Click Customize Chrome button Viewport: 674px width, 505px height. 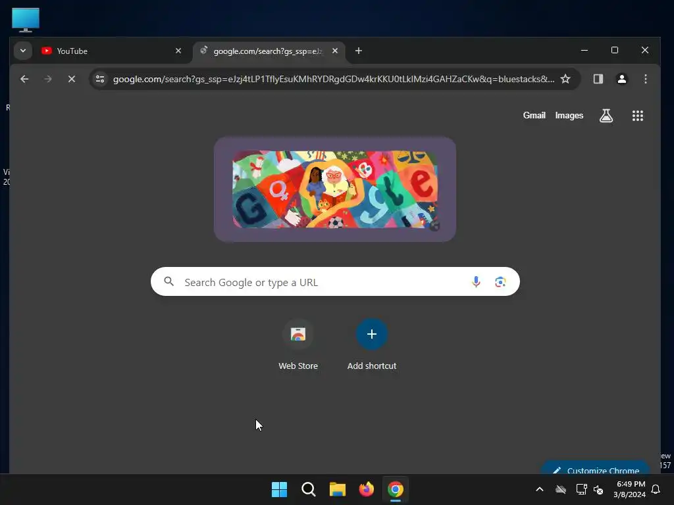pos(596,468)
